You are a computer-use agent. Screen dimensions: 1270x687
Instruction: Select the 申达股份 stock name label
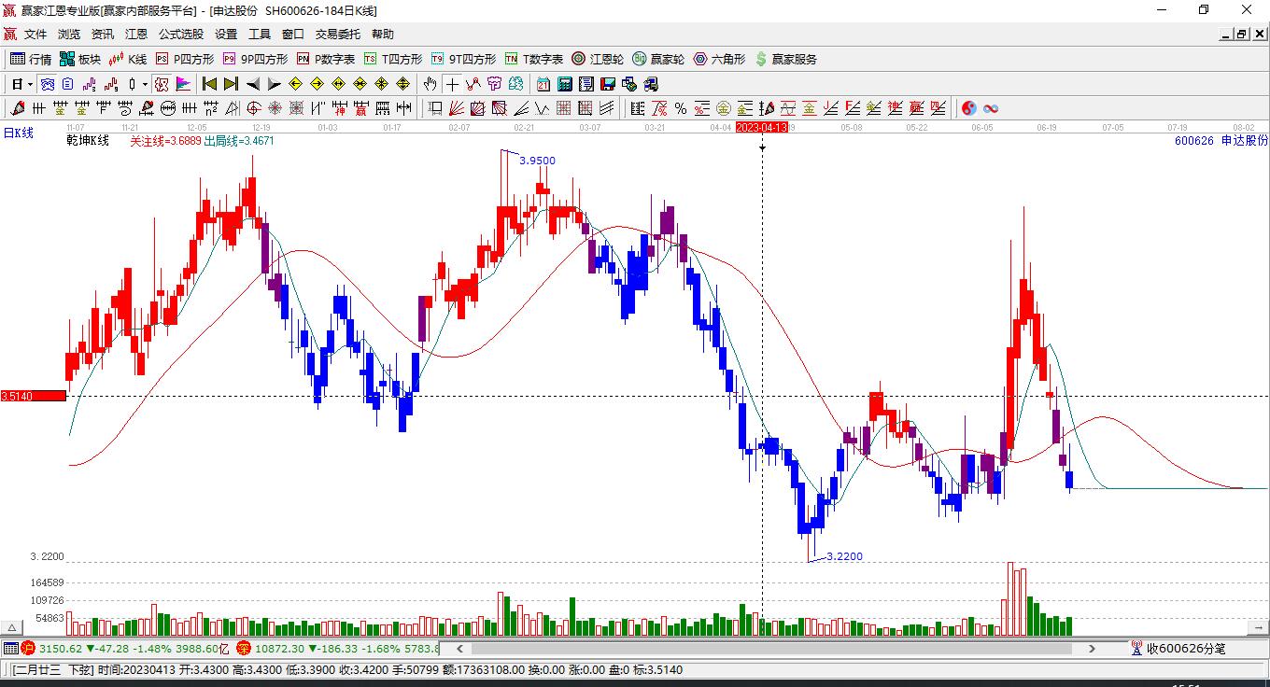coord(1245,141)
